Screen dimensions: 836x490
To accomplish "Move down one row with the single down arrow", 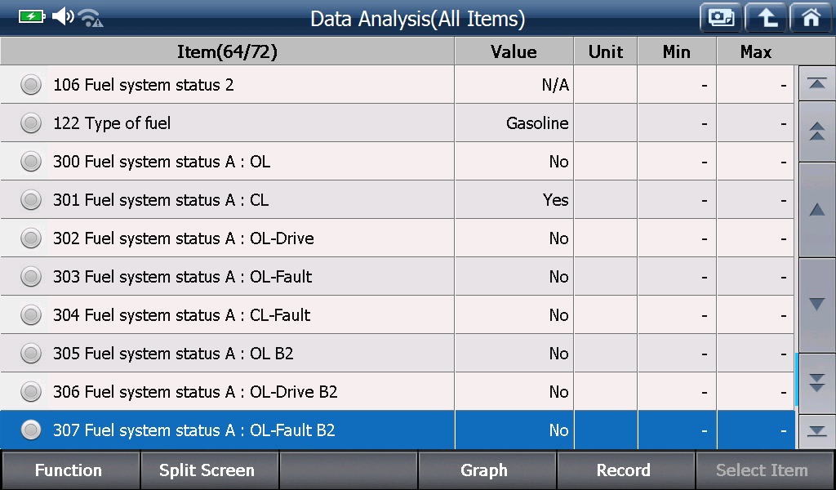I will pyautogui.click(x=816, y=305).
